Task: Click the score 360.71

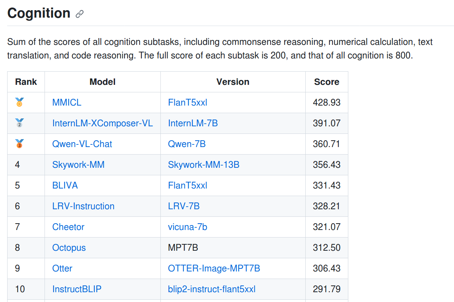Action: click(x=327, y=144)
